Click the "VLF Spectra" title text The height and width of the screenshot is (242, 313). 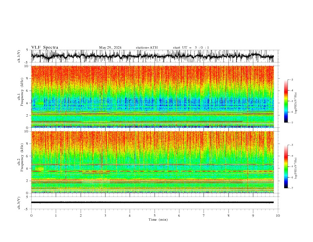click(x=45, y=47)
